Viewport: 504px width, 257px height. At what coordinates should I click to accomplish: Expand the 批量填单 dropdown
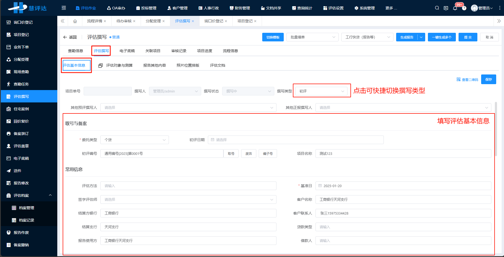pyautogui.click(x=312, y=37)
